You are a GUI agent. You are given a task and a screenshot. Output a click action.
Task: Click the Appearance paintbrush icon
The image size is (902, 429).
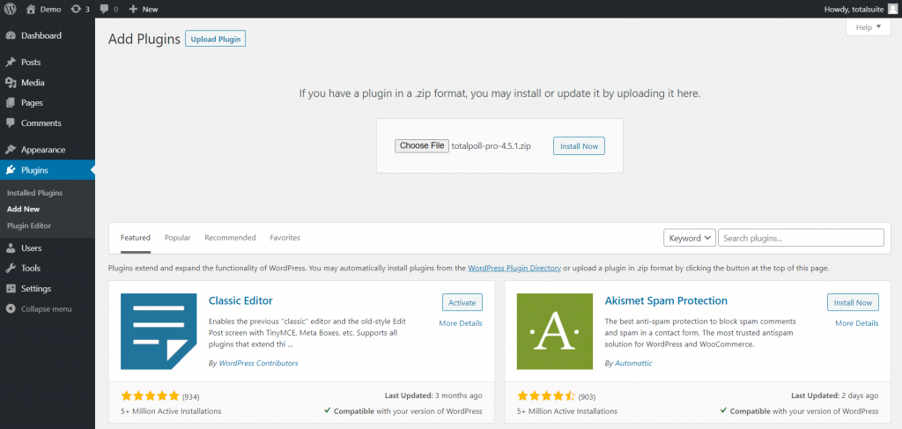(11, 150)
